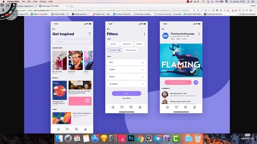The height and width of the screenshot is (144, 257).
Task: Click the filter funnel icon beside 'Get inspired'
Action: (90, 34)
